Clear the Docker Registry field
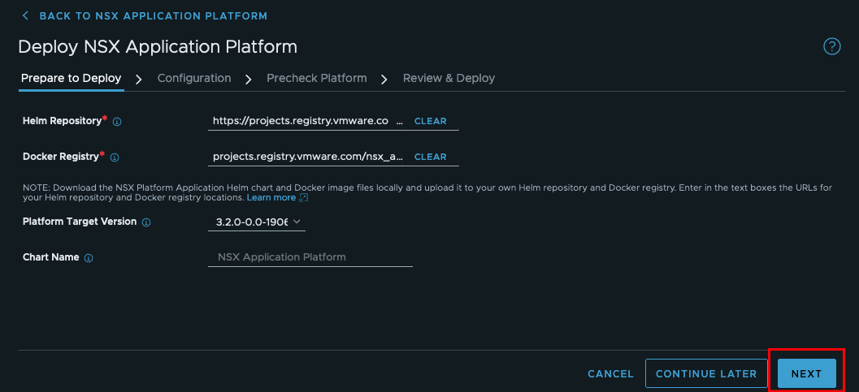The height and width of the screenshot is (392, 859). (430, 157)
